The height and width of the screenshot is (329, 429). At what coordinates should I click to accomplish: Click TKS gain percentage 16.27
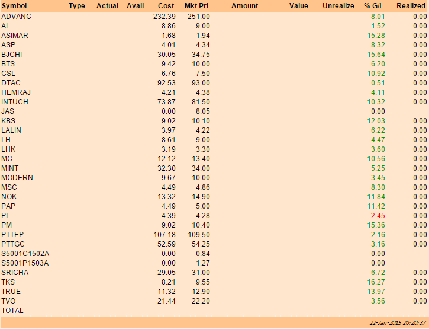coord(376,282)
